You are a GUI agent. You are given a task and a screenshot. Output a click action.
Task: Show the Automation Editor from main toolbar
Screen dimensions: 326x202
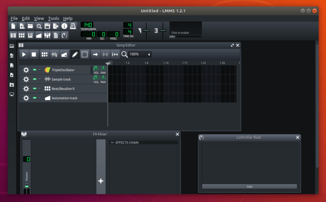[39, 35]
